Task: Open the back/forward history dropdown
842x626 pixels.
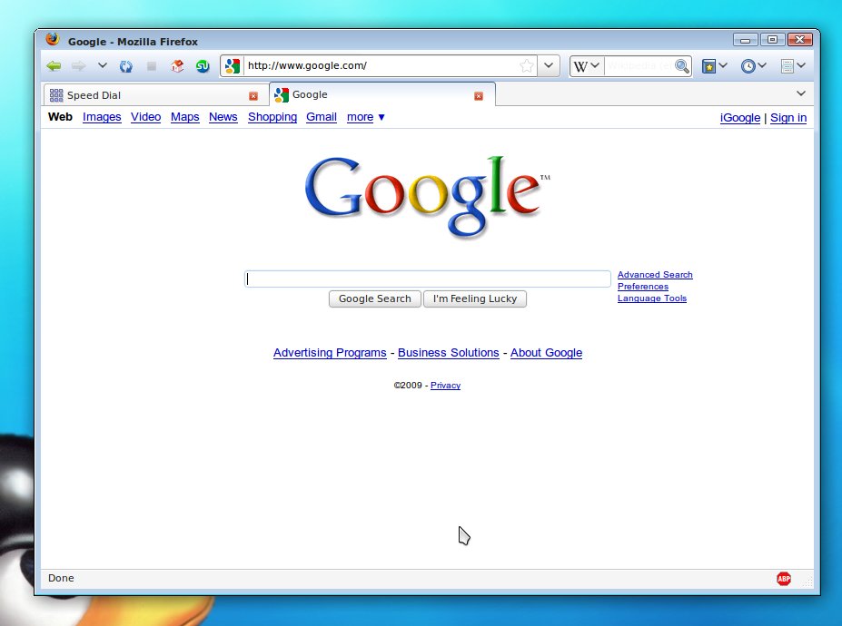Action: (102, 65)
